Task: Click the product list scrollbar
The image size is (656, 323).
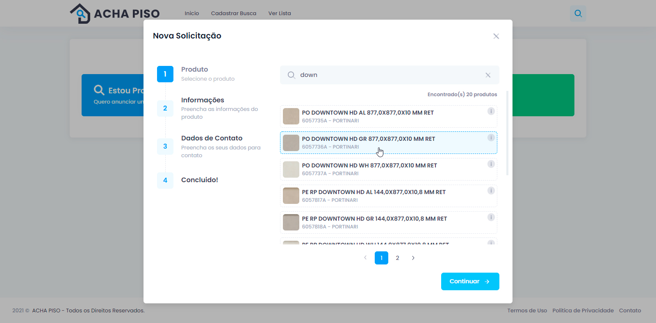Action: (508, 133)
